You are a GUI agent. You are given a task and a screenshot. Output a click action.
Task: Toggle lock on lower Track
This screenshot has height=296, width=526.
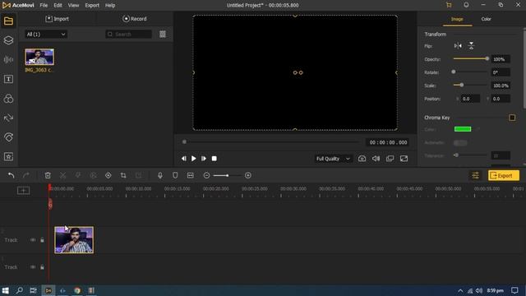click(x=42, y=267)
